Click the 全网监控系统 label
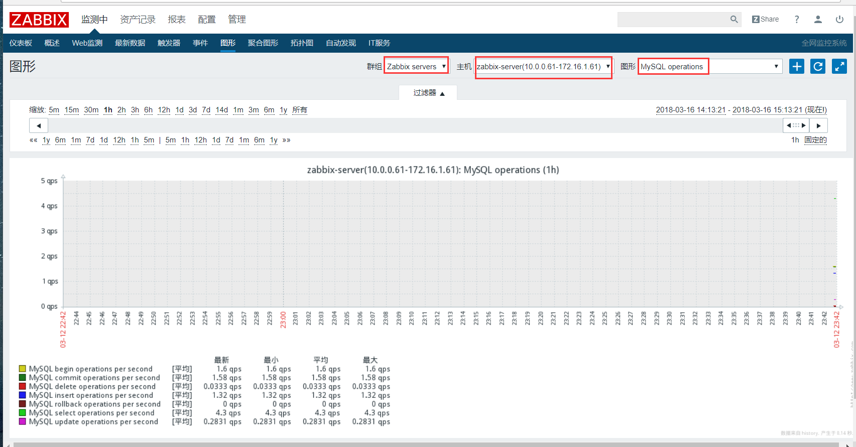The width and height of the screenshot is (856, 447). [824, 43]
